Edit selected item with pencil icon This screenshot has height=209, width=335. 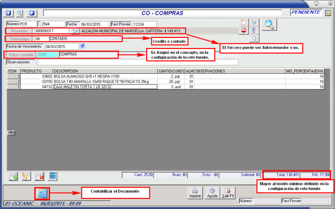(x=26, y=176)
